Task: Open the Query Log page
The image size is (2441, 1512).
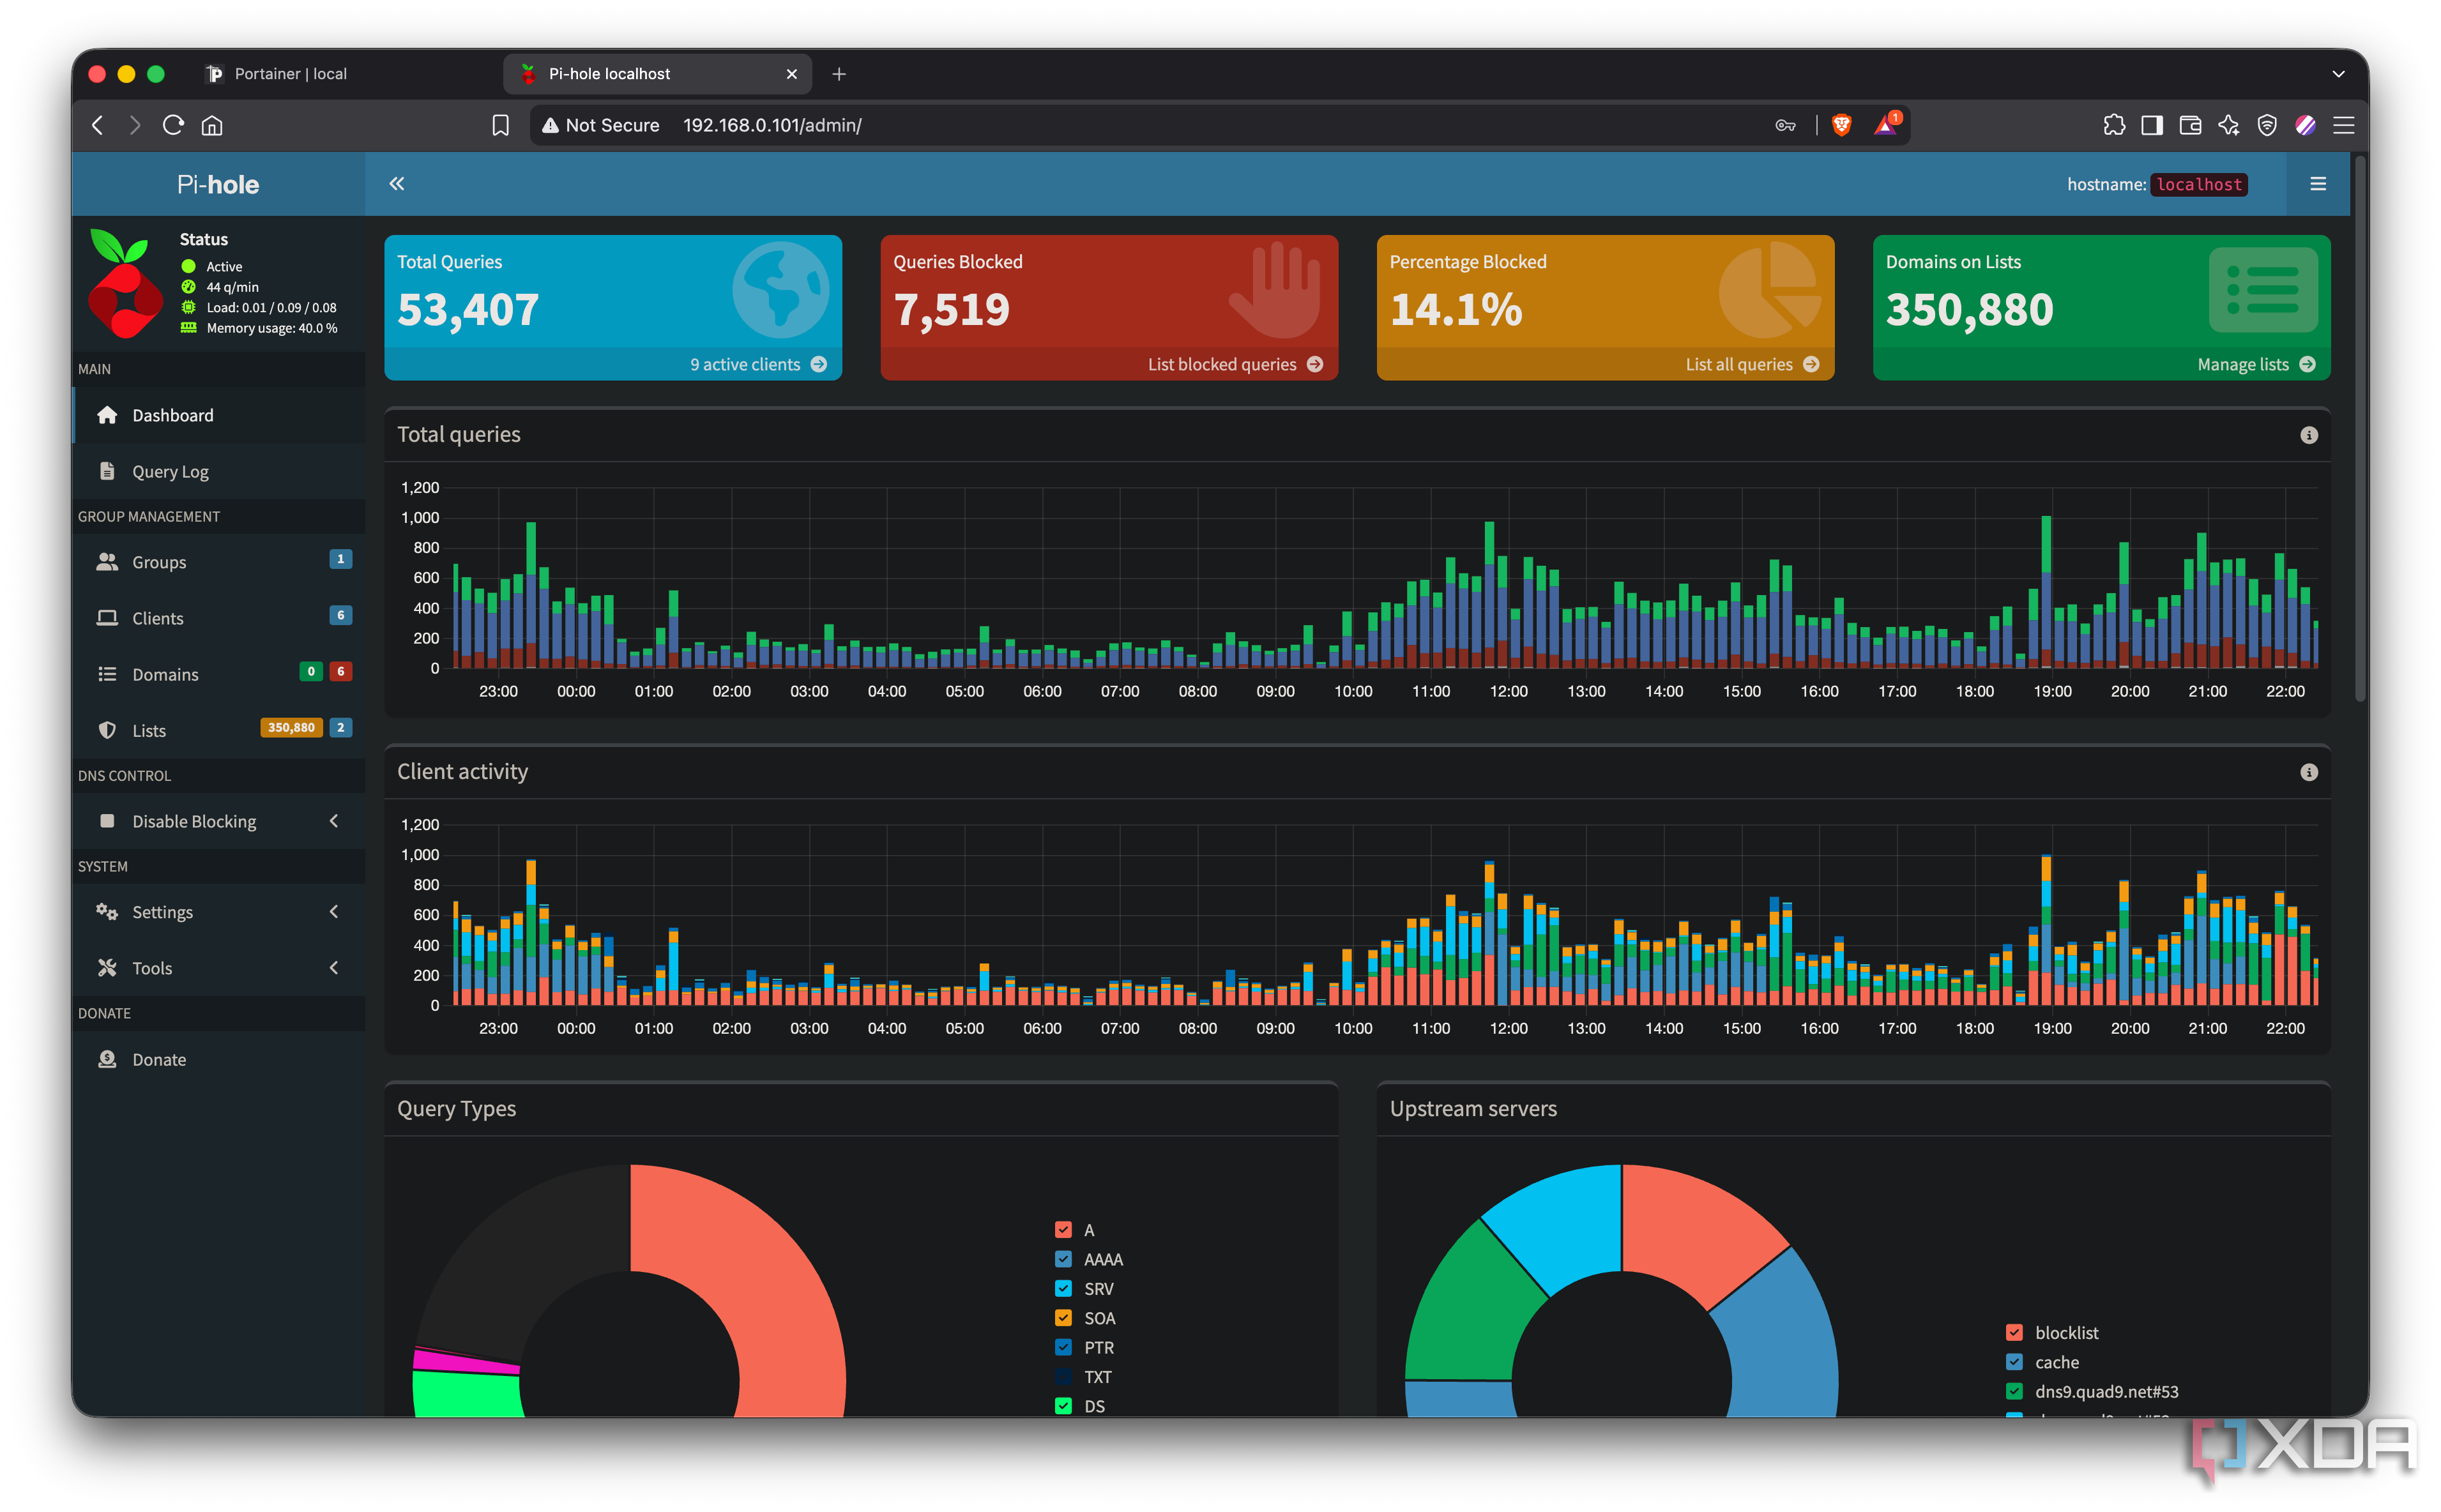Action: point(219,471)
